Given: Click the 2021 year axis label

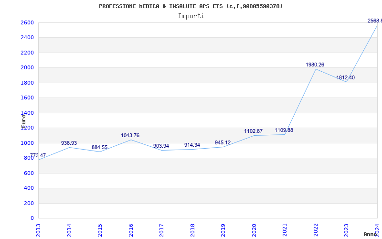Looking at the screenshot, I should click(x=285, y=230).
